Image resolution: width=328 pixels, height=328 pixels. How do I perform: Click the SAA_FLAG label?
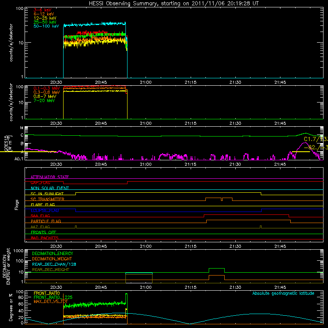pos(40,216)
